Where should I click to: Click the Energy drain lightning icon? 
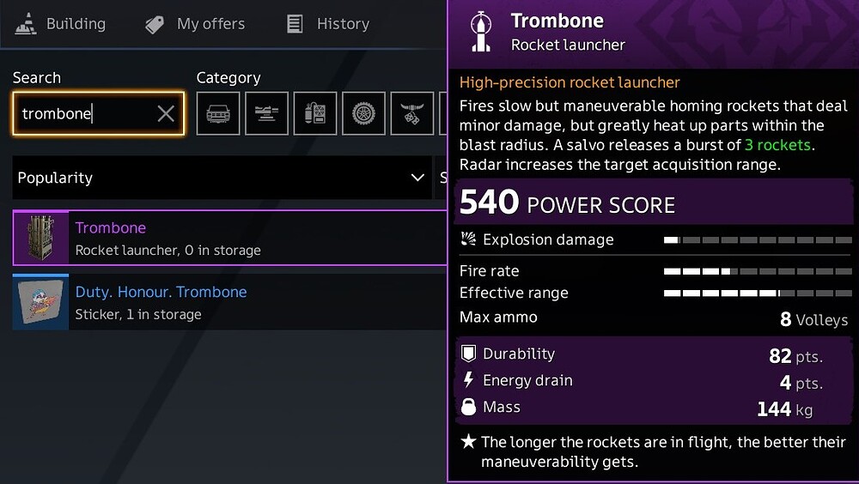(468, 380)
